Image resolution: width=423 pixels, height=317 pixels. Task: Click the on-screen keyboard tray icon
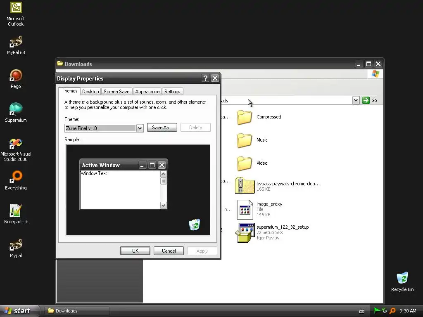(362, 311)
